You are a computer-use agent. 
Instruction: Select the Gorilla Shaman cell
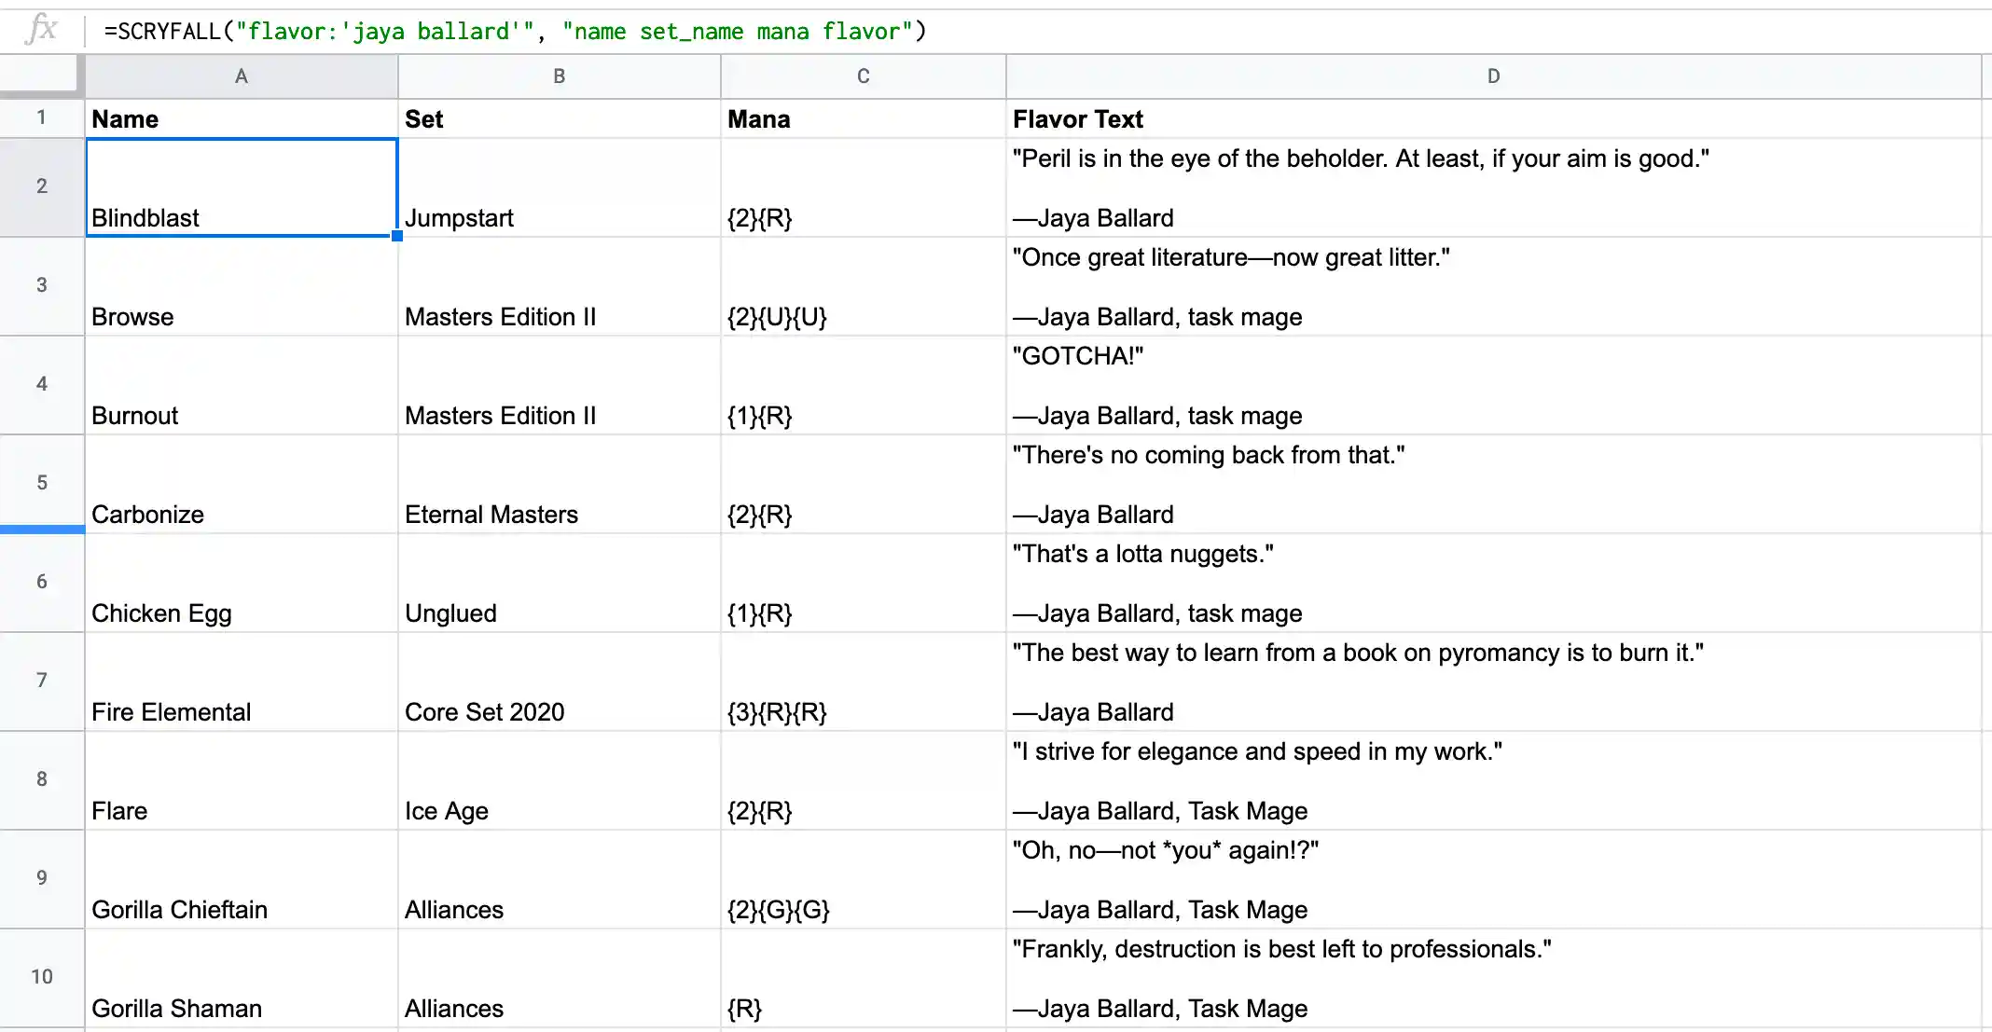(x=242, y=979)
